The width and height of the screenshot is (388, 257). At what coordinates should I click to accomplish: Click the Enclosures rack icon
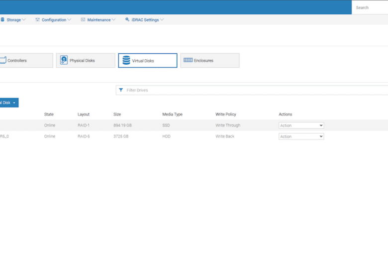tap(188, 60)
